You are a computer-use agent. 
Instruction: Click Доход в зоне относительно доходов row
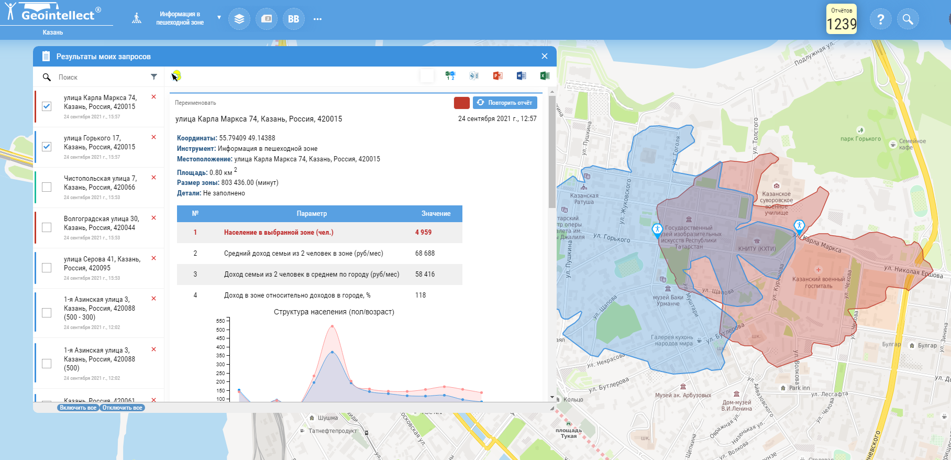319,295
